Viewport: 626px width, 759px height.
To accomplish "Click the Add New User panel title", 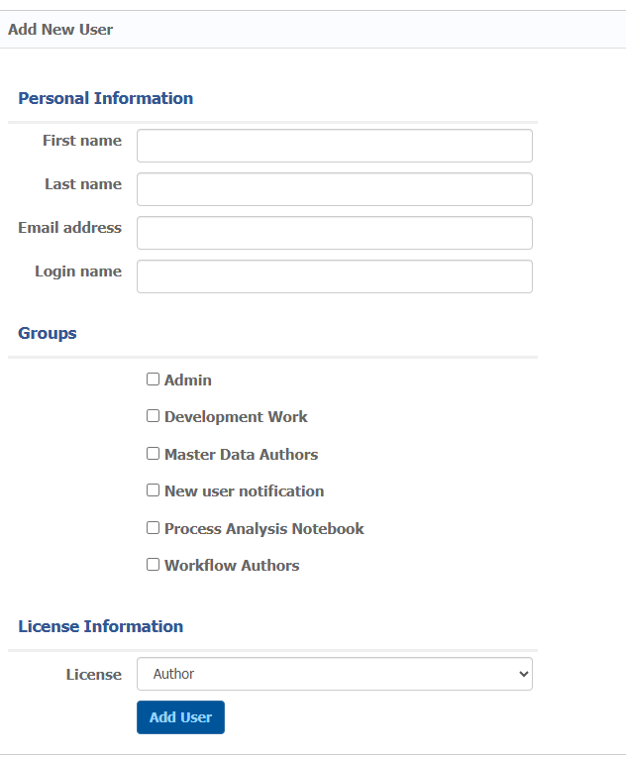I will click(x=60, y=30).
